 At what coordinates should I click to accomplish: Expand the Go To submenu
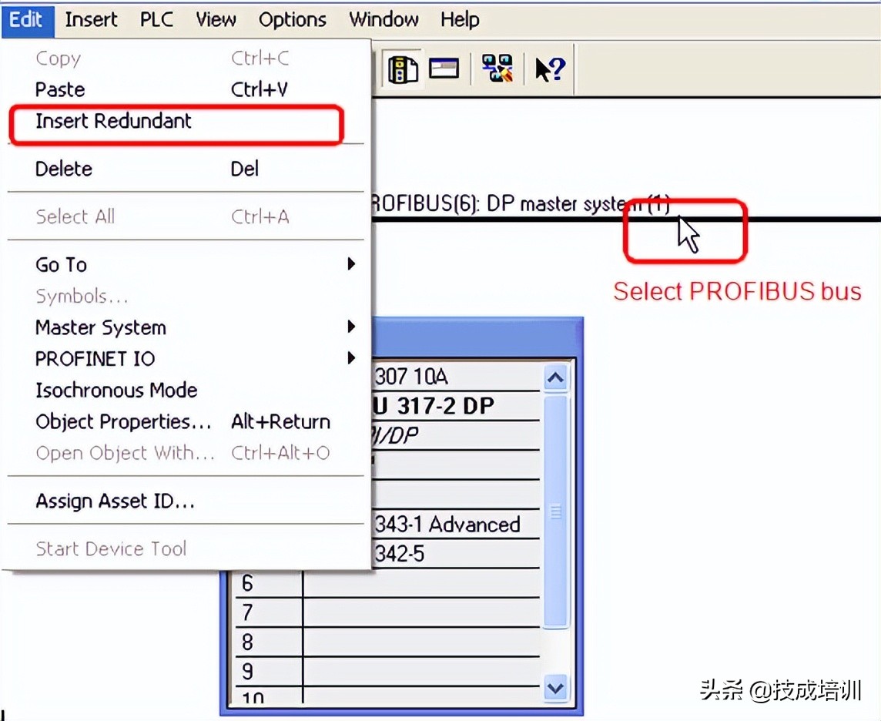186,264
